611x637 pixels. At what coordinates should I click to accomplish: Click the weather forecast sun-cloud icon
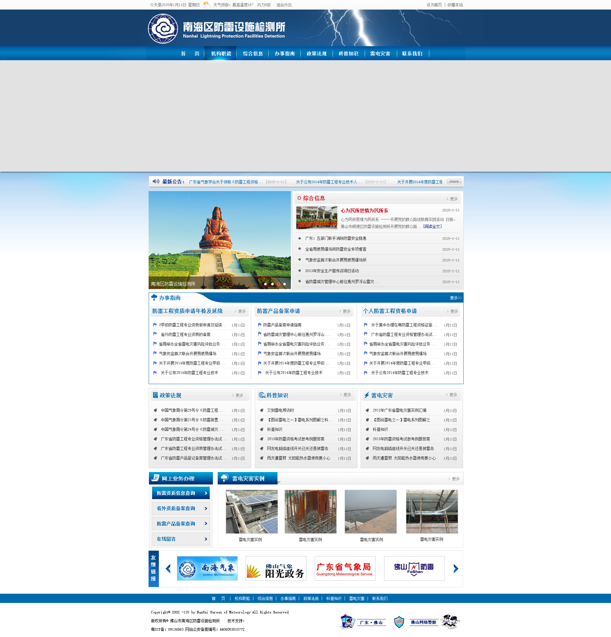coord(207,5)
